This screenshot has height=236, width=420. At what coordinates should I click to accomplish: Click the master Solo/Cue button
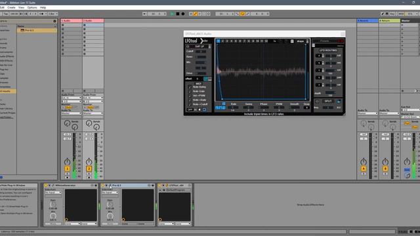pos(407,170)
